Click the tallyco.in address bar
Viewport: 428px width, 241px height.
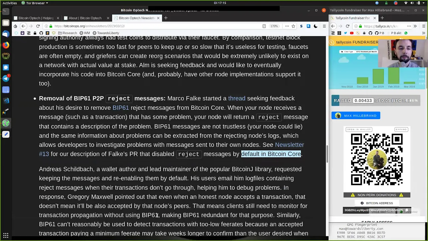[x=381, y=26]
